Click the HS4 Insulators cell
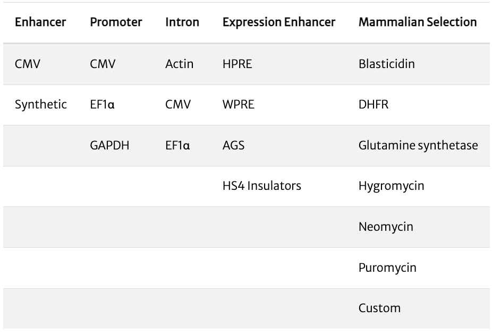This screenshot has width=492, height=334. [262, 186]
